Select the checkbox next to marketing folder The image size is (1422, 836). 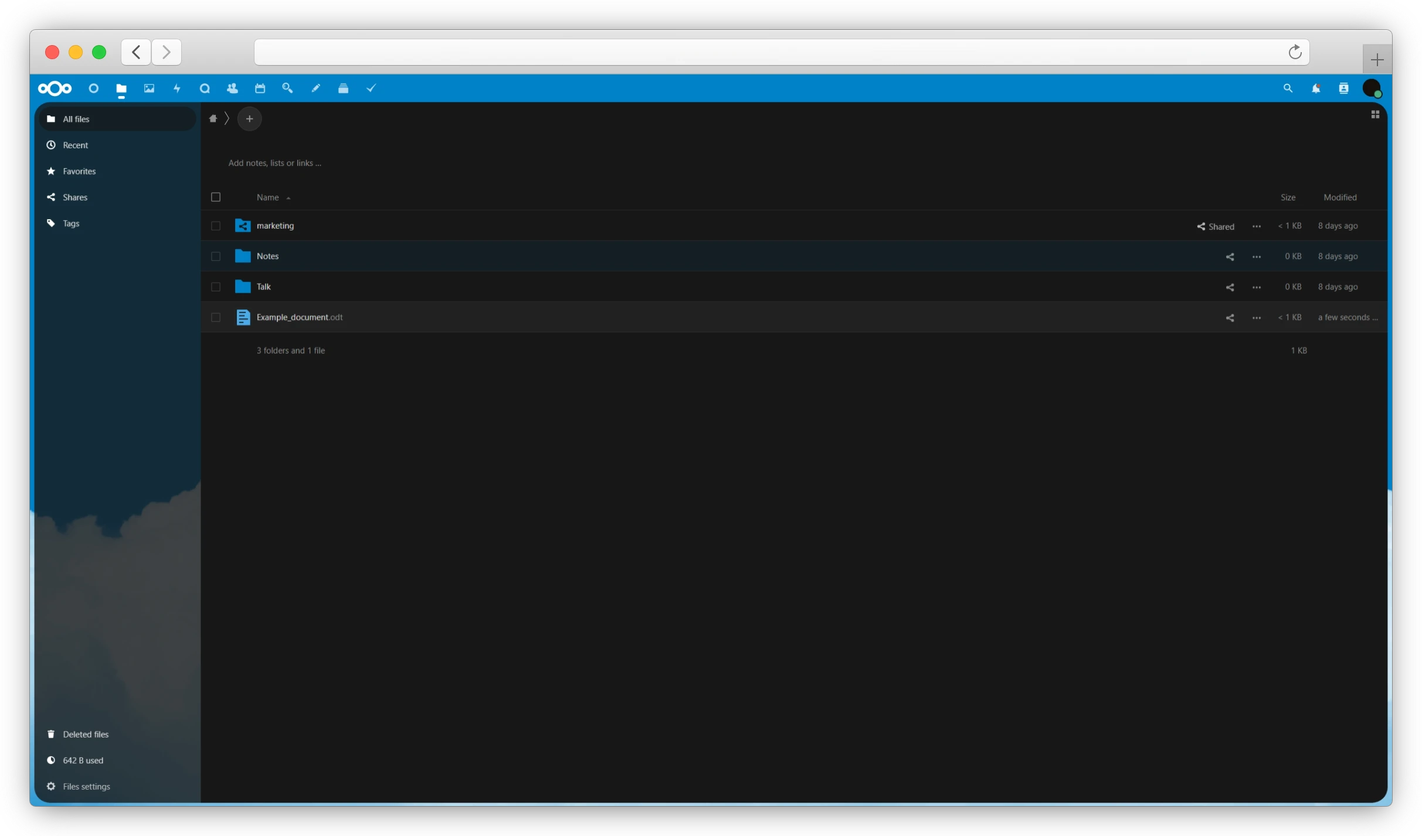coord(215,226)
